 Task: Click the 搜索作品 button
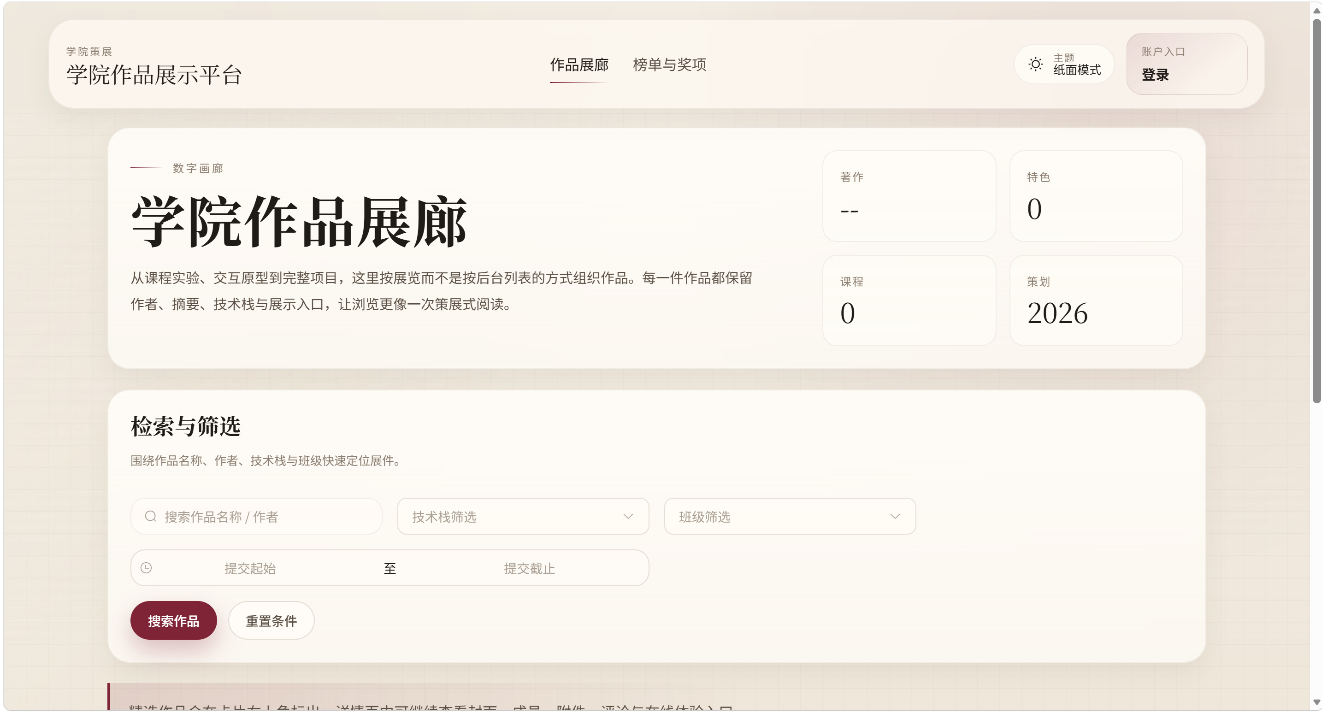173,621
